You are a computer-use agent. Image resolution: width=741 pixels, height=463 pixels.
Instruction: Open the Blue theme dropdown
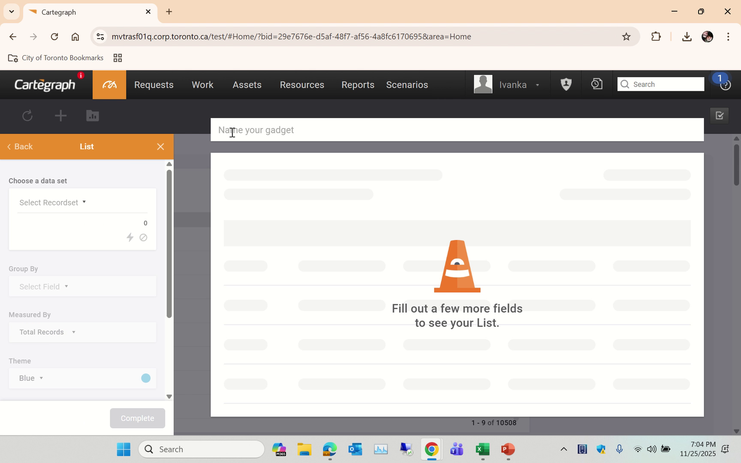point(30,378)
